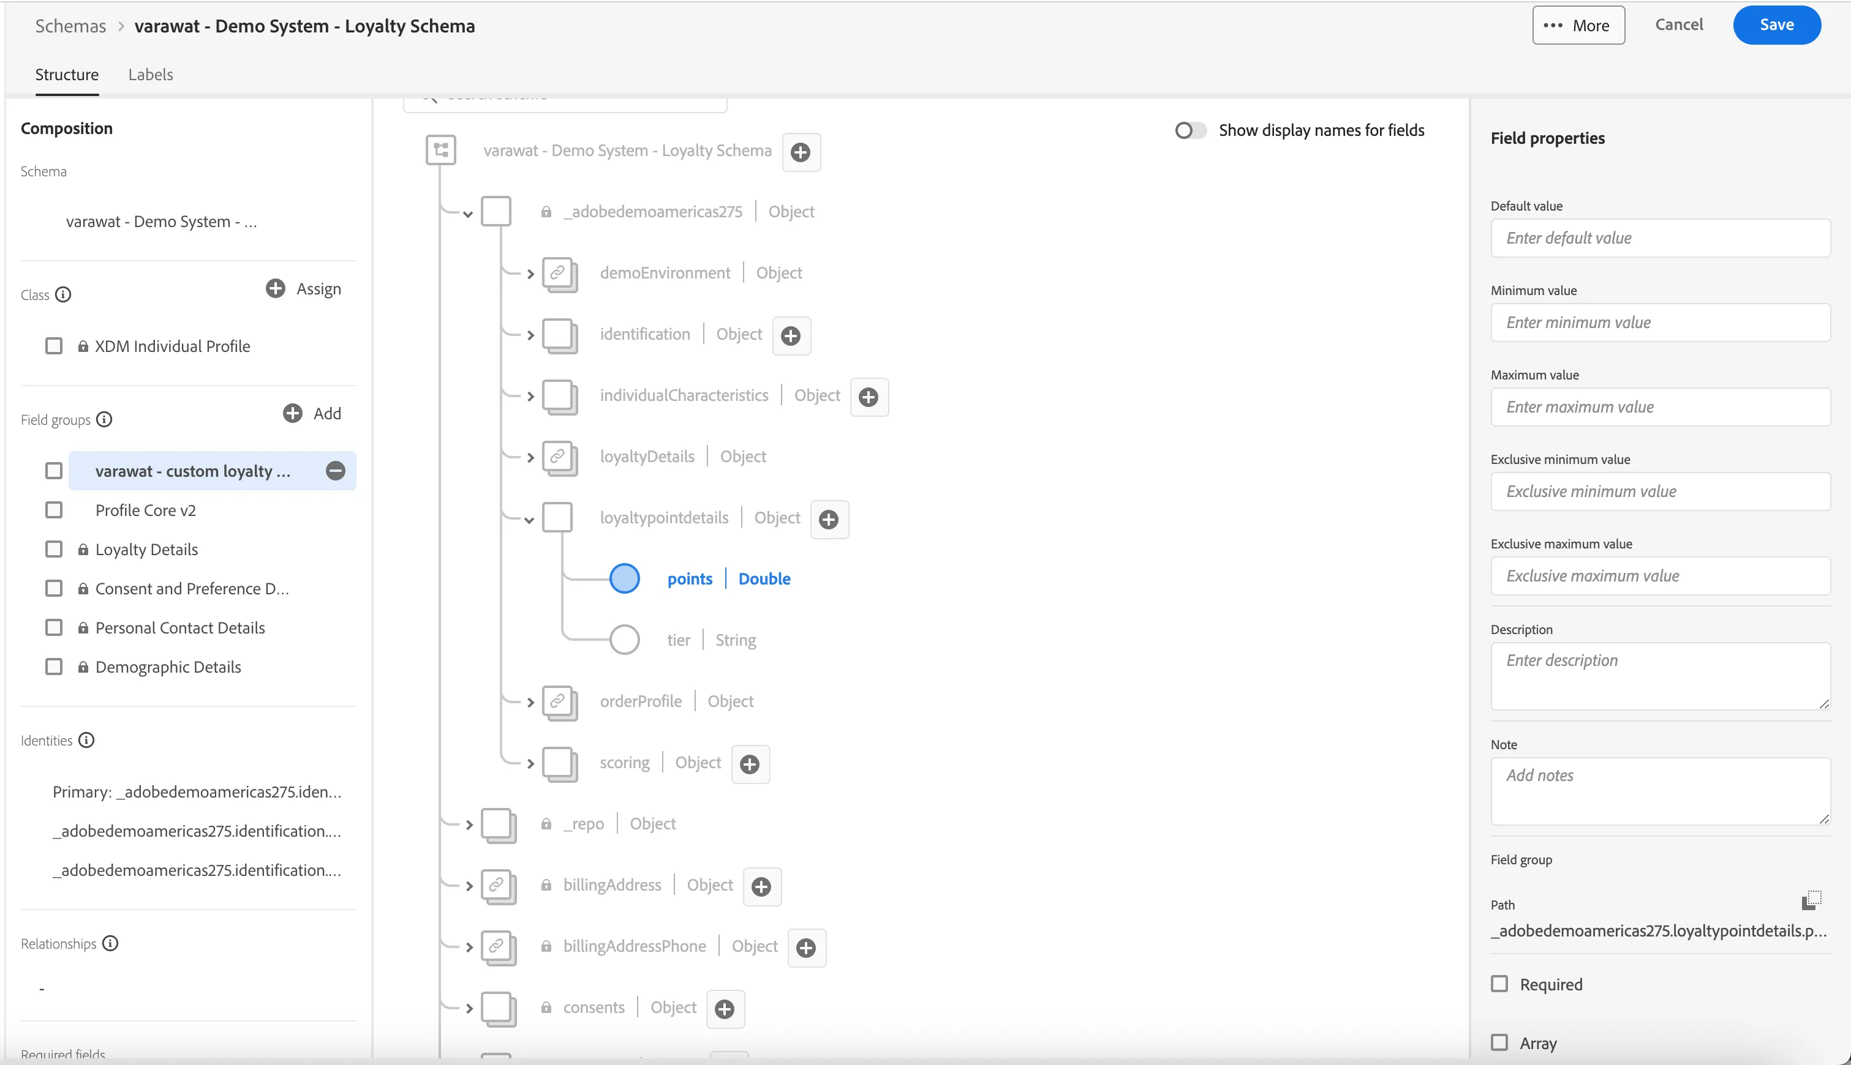
Task: Remove varawat custom loyalty field group
Action: click(335, 470)
